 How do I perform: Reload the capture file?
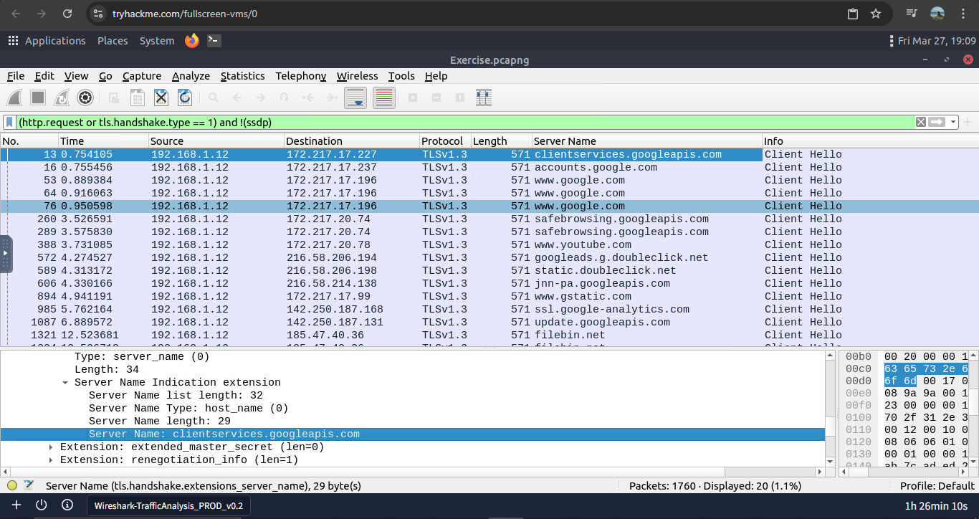[x=185, y=97]
